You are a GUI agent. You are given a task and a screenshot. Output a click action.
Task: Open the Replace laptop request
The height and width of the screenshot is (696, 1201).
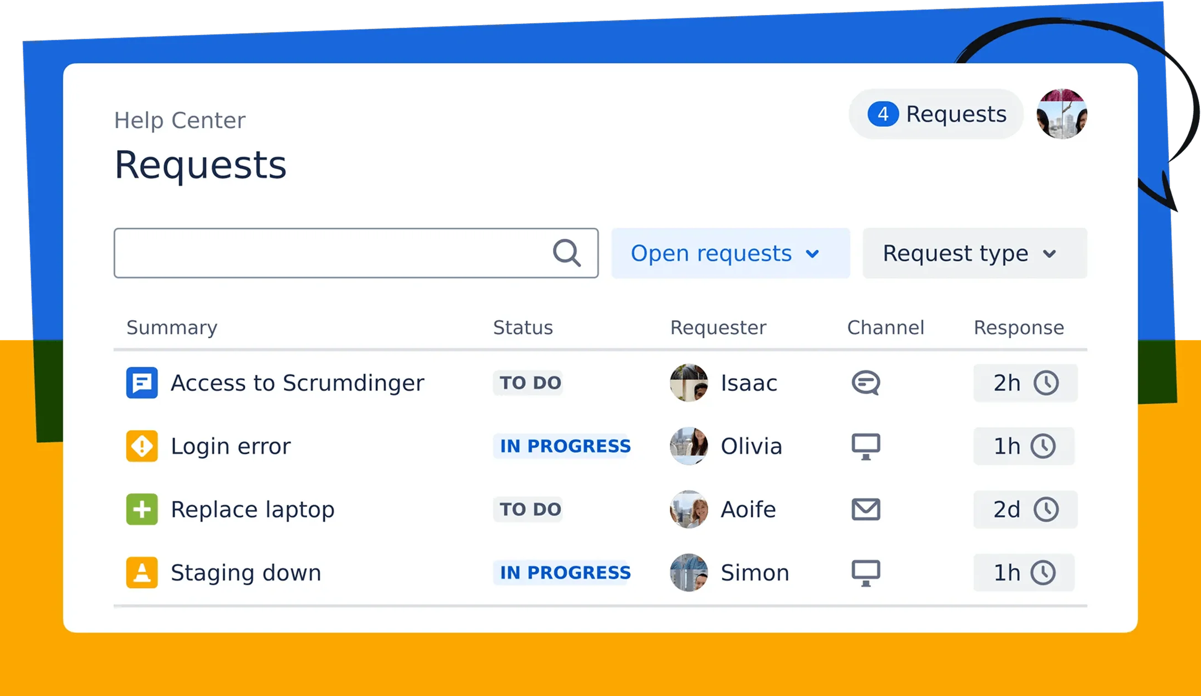coord(252,509)
